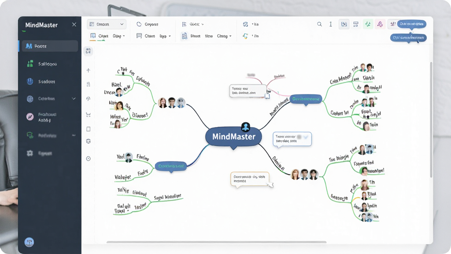The image size is (451, 254).
Task: Open the dropdown right of the presentation board icon
Action: pyautogui.click(x=119, y=36)
